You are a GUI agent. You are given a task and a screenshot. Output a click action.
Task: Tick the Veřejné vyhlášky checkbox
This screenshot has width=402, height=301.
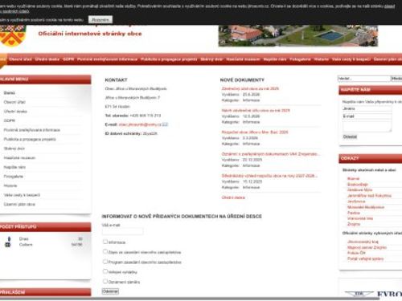click(105, 271)
